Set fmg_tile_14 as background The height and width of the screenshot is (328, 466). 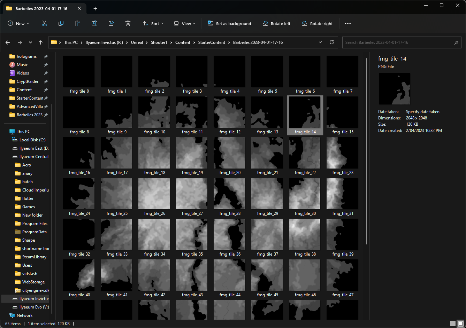tap(229, 23)
